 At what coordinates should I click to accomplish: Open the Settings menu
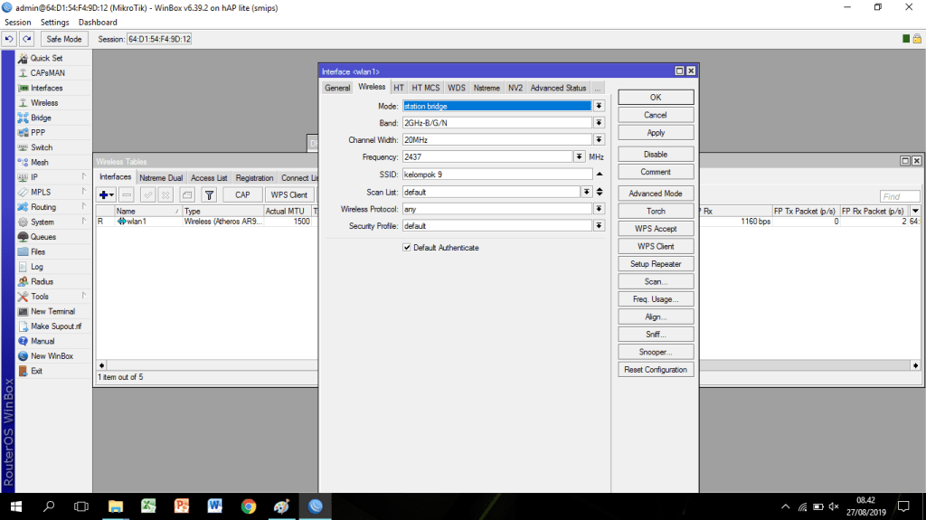click(x=54, y=22)
